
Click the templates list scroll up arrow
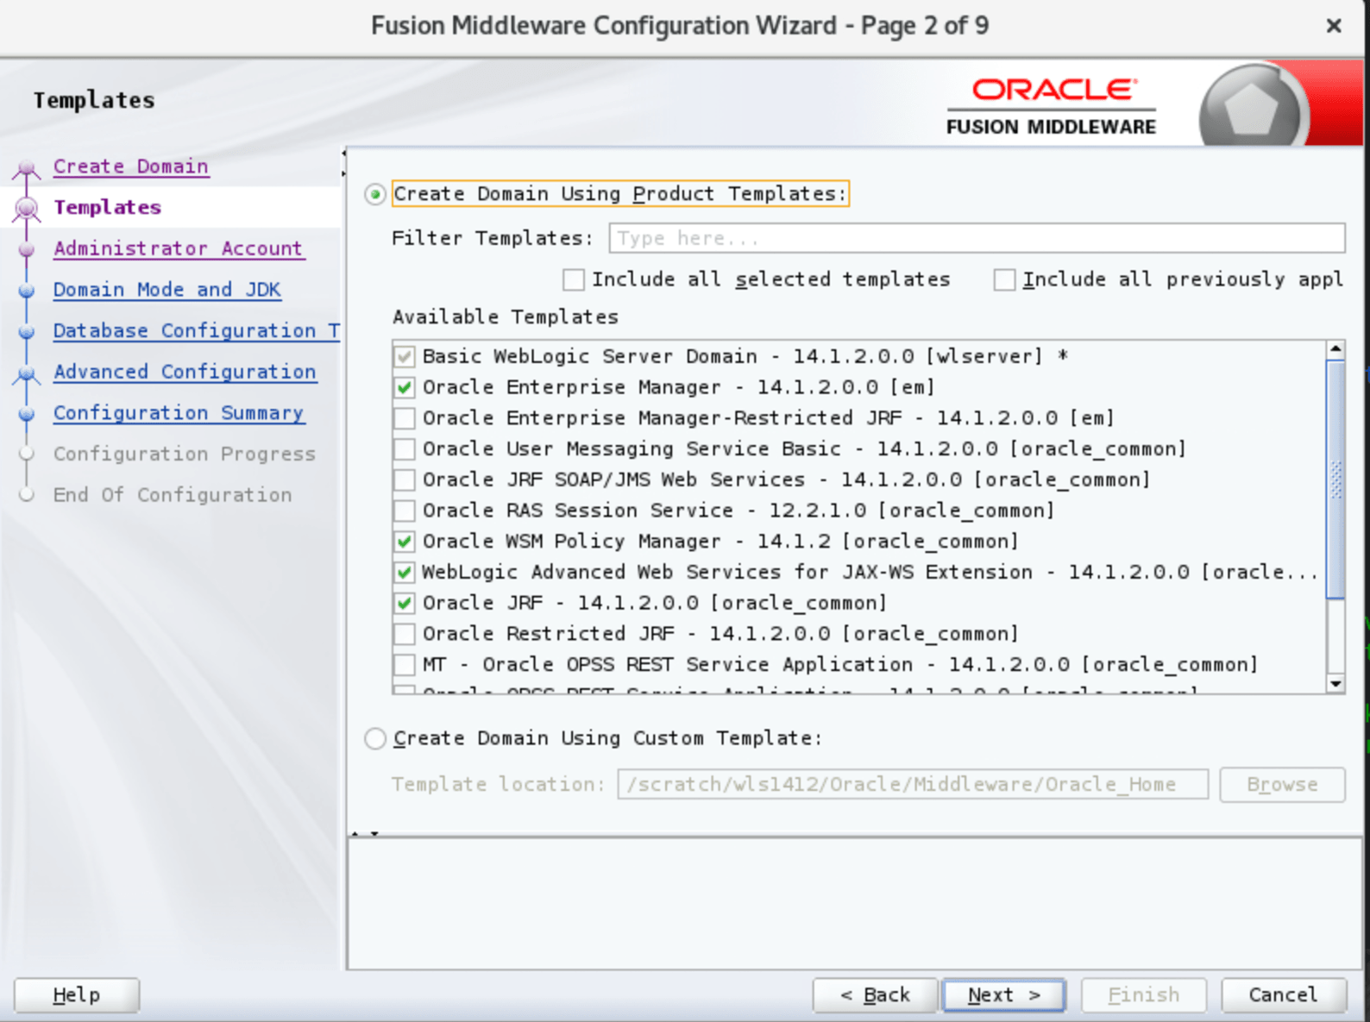coord(1335,349)
